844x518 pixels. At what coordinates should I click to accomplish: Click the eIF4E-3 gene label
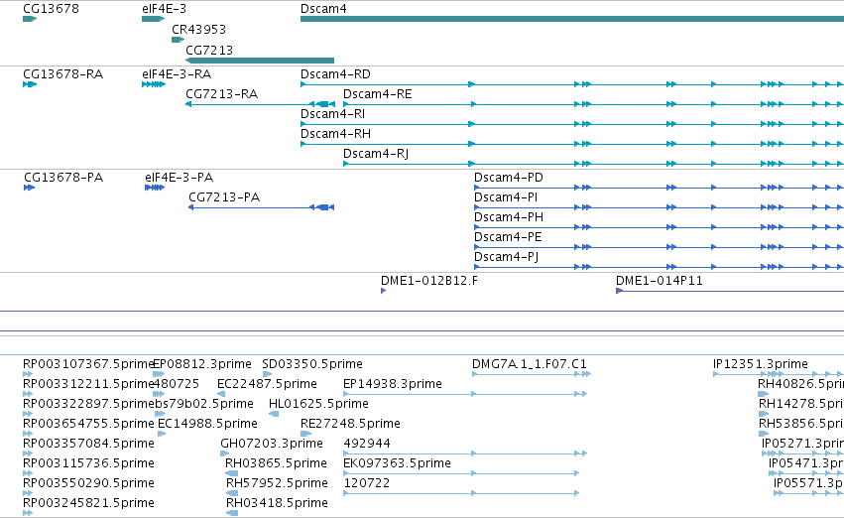[165, 9]
